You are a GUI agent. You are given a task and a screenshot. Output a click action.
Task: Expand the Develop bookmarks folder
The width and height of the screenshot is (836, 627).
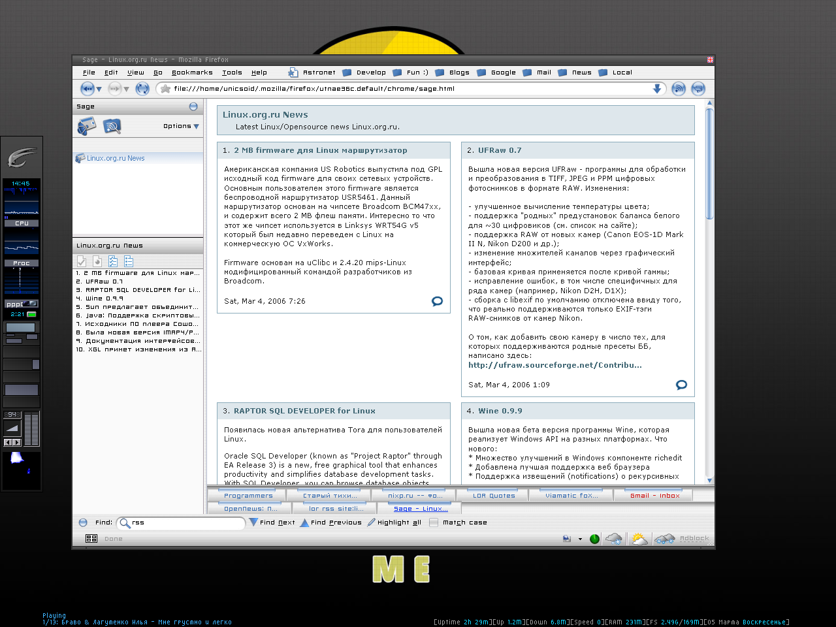(364, 72)
